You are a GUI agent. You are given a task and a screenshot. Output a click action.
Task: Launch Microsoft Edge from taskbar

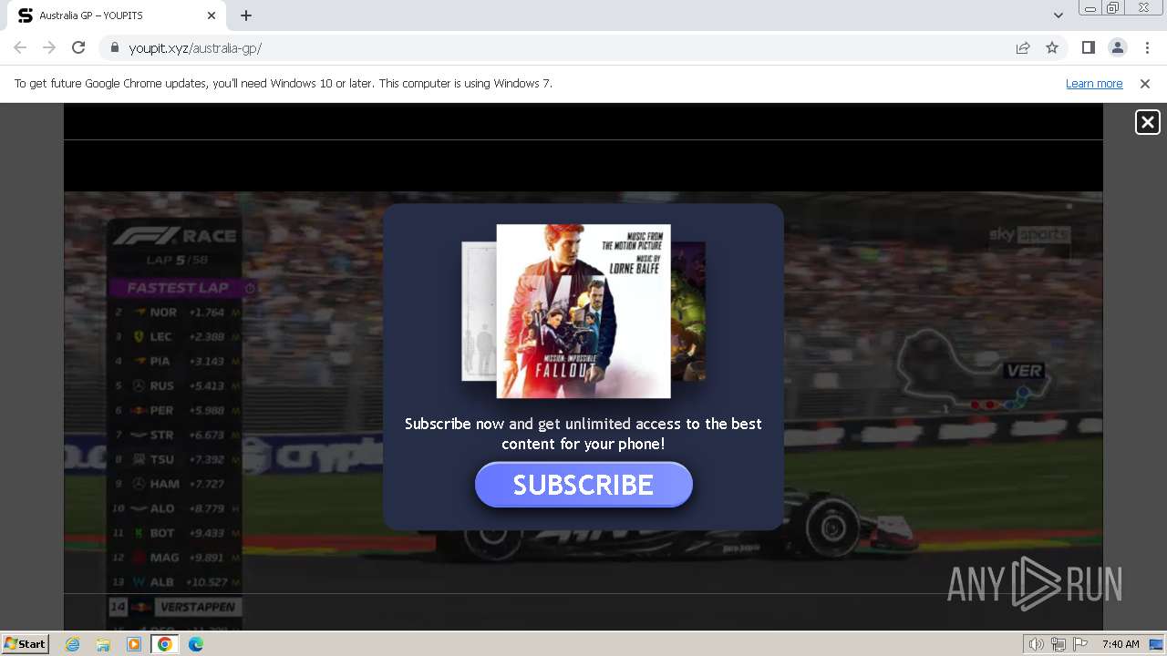click(x=195, y=644)
